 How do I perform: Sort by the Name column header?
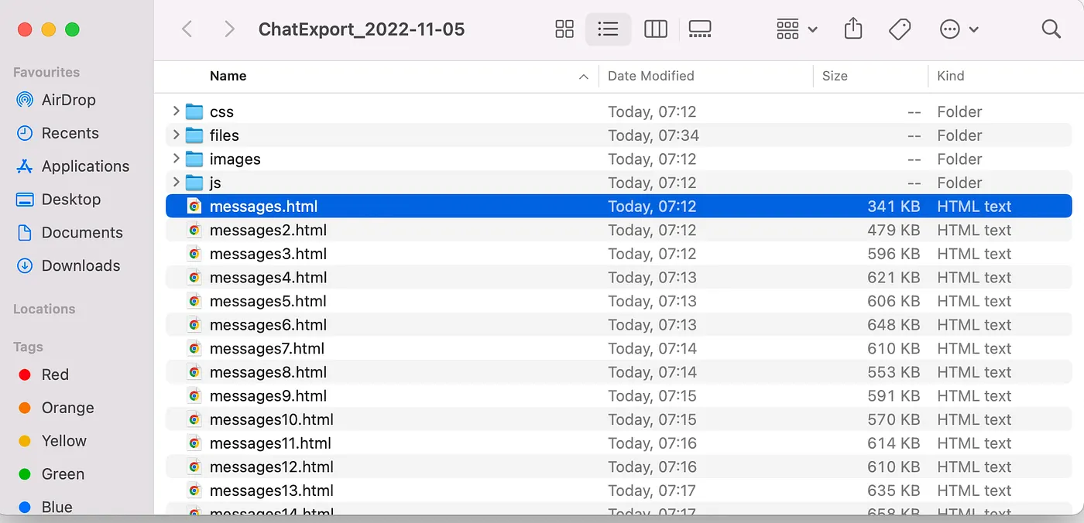228,76
